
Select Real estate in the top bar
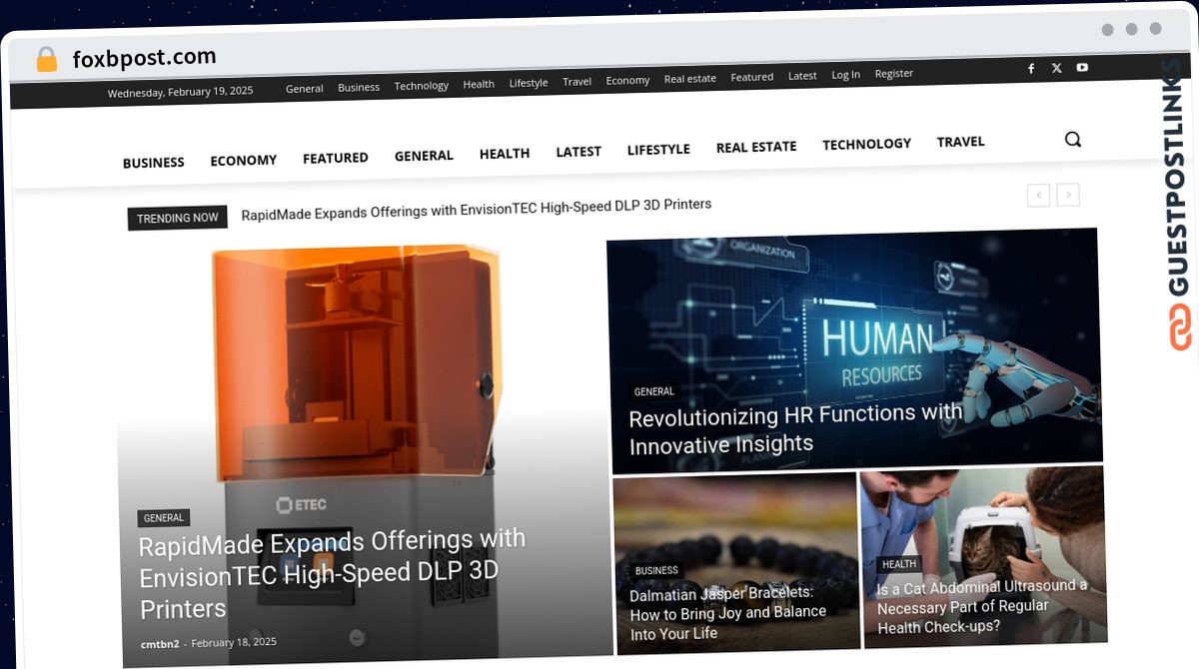pyautogui.click(x=690, y=78)
